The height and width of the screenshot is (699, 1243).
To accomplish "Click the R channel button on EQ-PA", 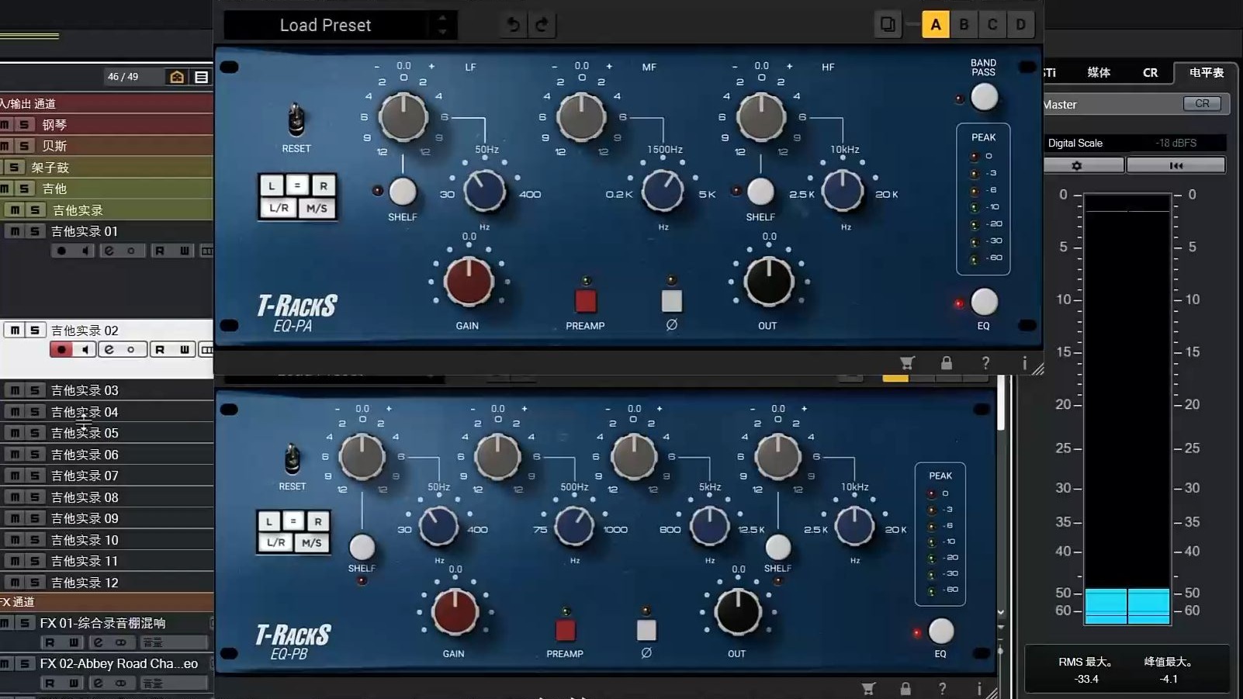I will 324,185.
